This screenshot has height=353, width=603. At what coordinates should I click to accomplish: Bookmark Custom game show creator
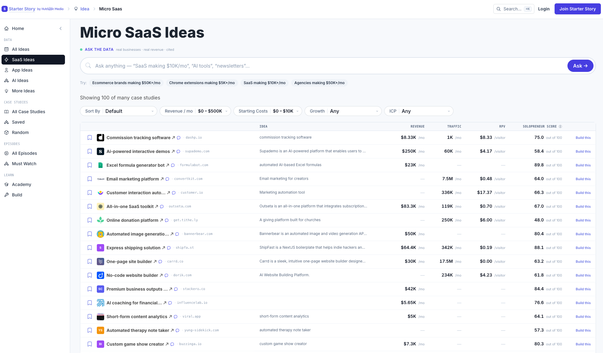tap(90, 344)
